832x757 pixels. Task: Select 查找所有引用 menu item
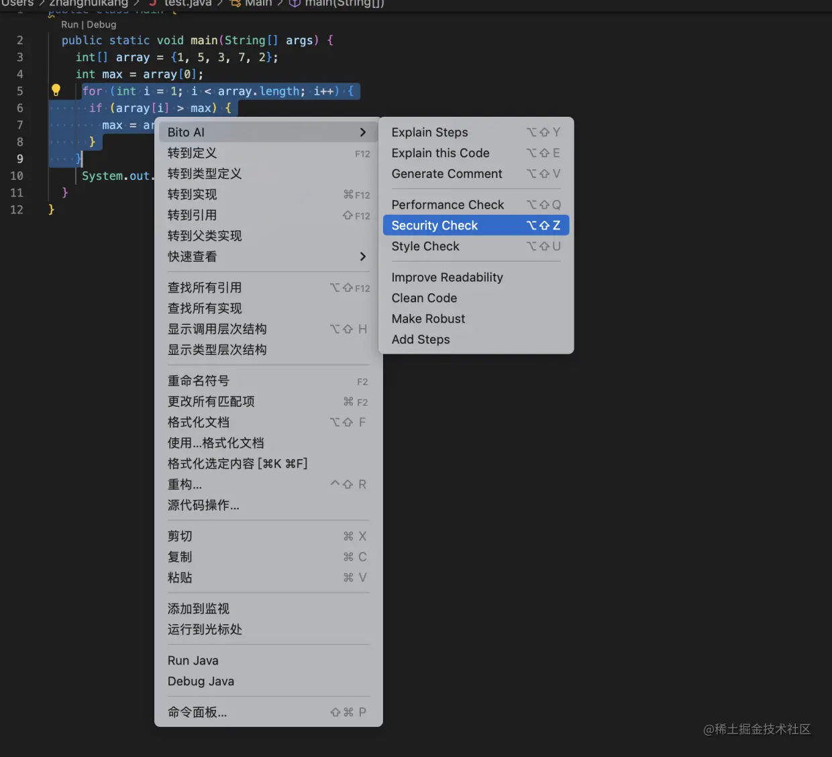click(268, 288)
